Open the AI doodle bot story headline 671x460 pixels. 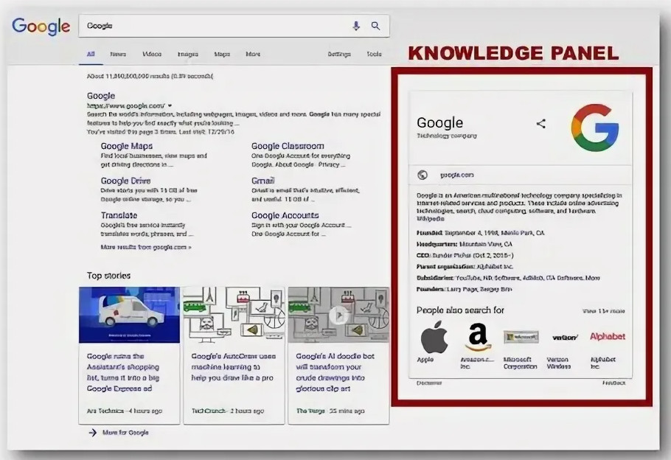(335, 373)
